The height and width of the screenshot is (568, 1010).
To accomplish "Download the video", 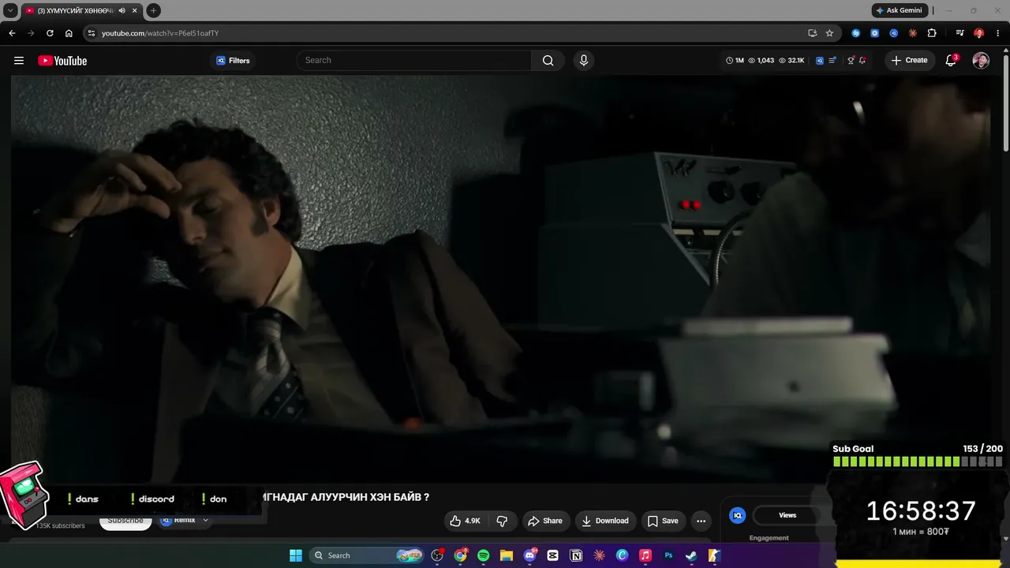I will [605, 521].
